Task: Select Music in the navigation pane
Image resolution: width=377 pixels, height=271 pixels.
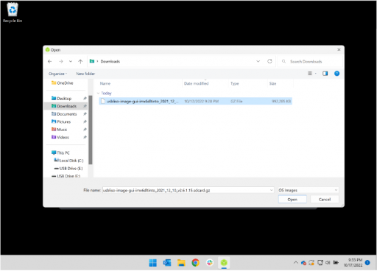Action: coord(59,130)
